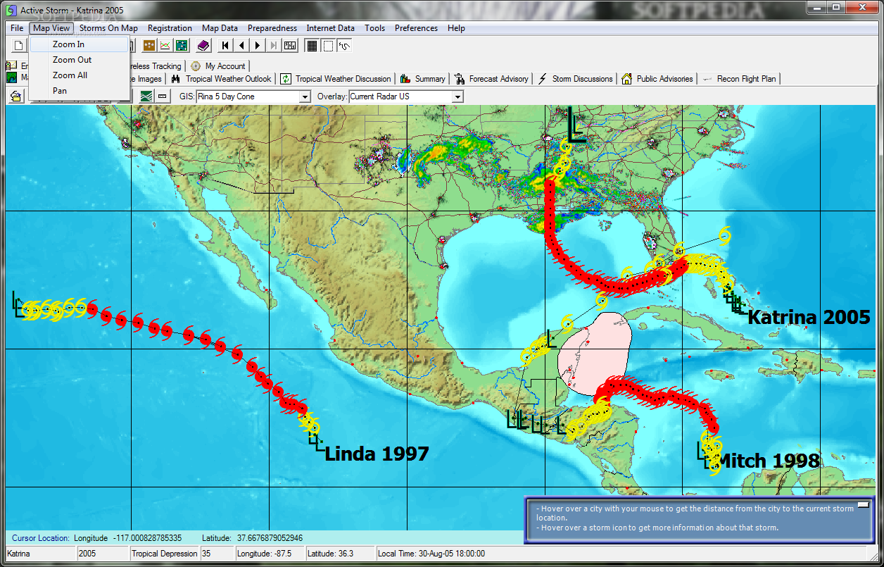Click the open-folder icon on map toolbar
Viewport: 884px width, 567px height.
[15, 96]
